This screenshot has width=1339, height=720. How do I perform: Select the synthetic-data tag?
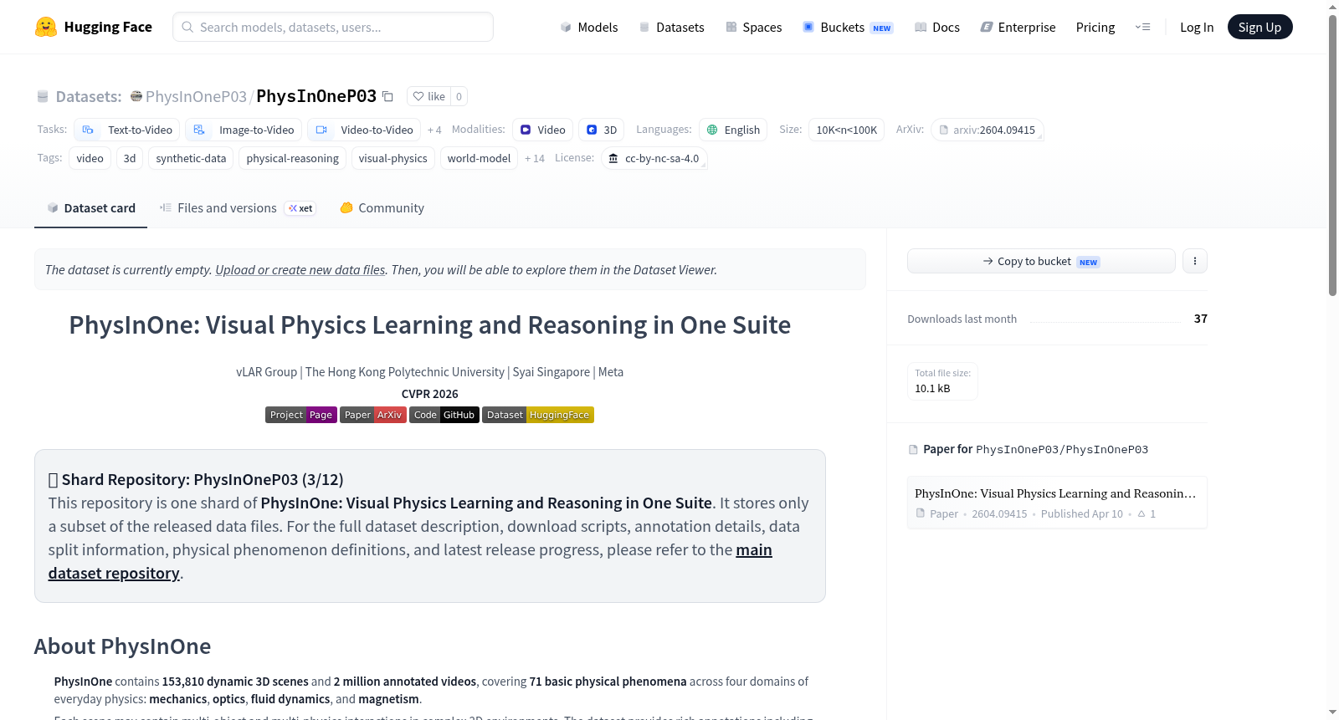point(191,158)
